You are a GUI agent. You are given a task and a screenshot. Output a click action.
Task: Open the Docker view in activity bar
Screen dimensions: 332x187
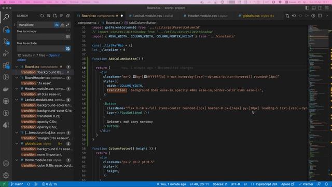(x=6, y=89)
